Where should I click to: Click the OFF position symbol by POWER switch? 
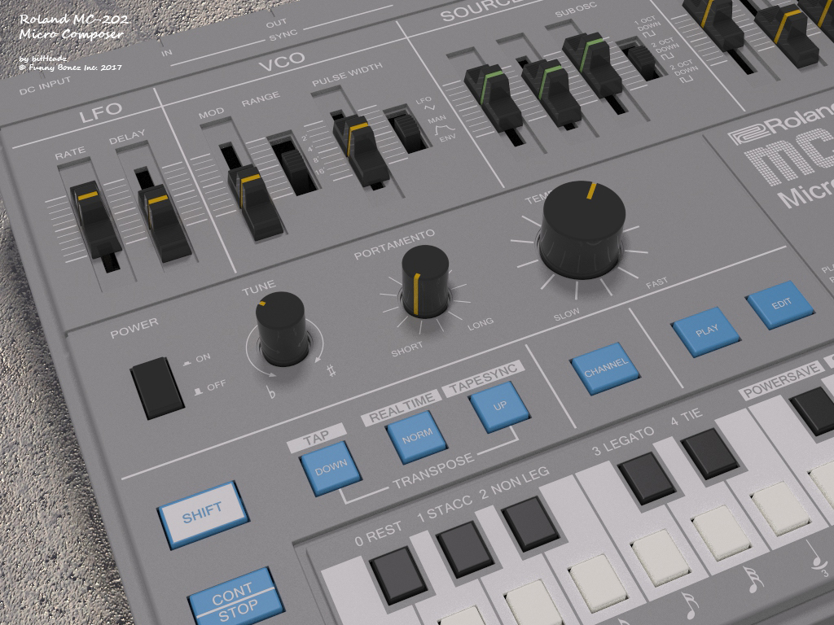pyautogui.click(x=199, y=391)
